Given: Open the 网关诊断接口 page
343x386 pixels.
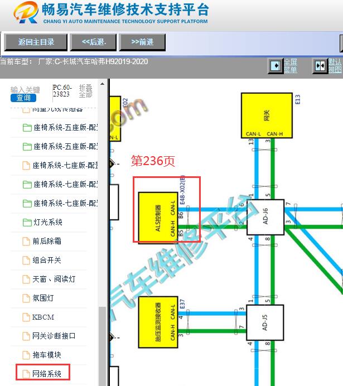Looking at the screenshot, I should point(54,336).
